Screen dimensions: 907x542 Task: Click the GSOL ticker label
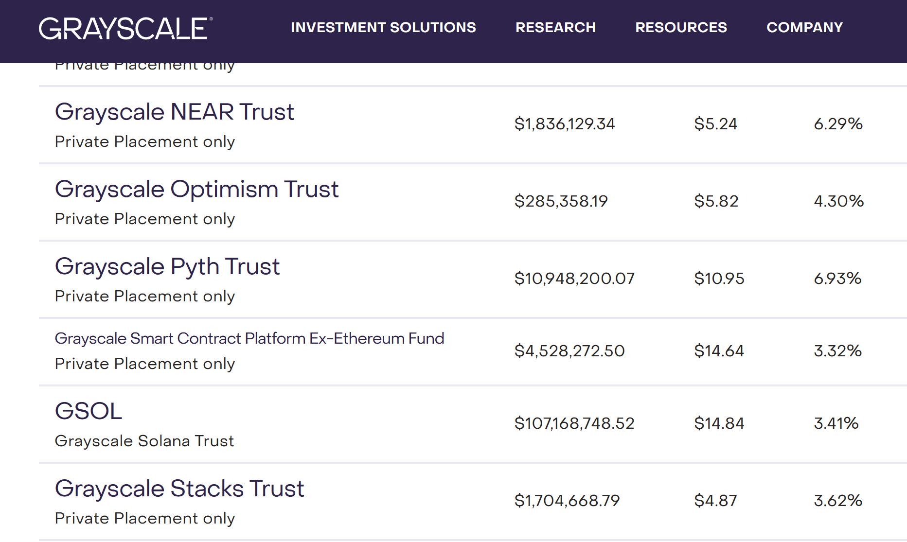coord(88,411)
